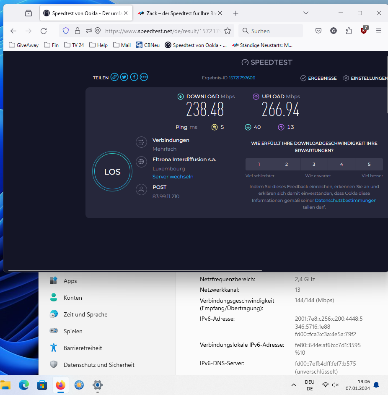Open the Firefox hamburger application menu
The height and width of the screenshot is (395, 388).
(x=379, y=31)
